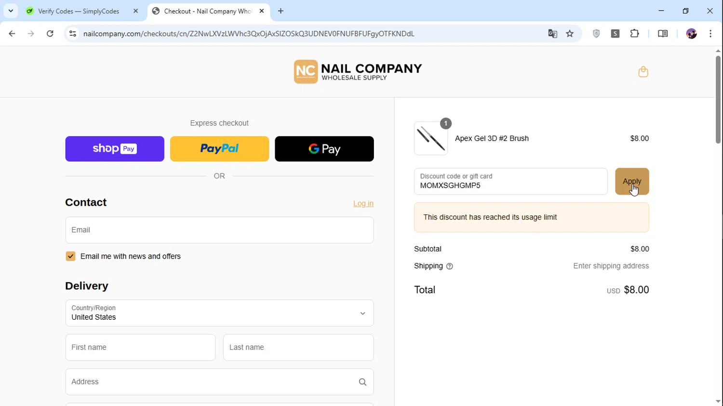Open the tab search dropdown arrow
This screenshot has height=406, width=723.
11,11
